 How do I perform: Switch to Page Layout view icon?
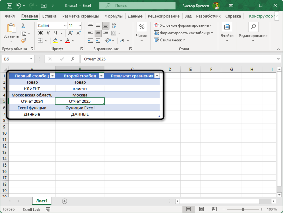[202, 209]
